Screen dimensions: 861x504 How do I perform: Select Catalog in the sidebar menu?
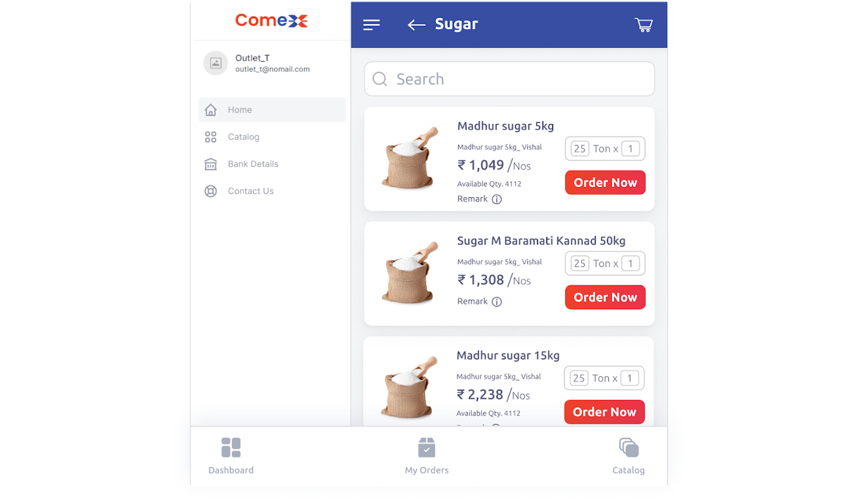(x=272, y=137)
